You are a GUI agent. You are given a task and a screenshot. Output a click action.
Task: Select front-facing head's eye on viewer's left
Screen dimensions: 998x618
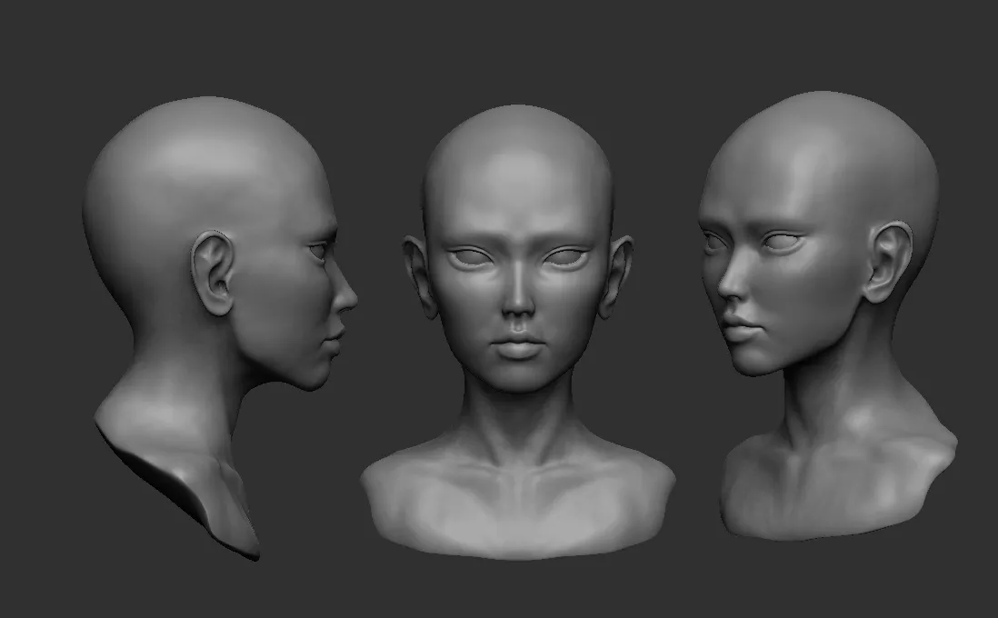pos(470,258)
